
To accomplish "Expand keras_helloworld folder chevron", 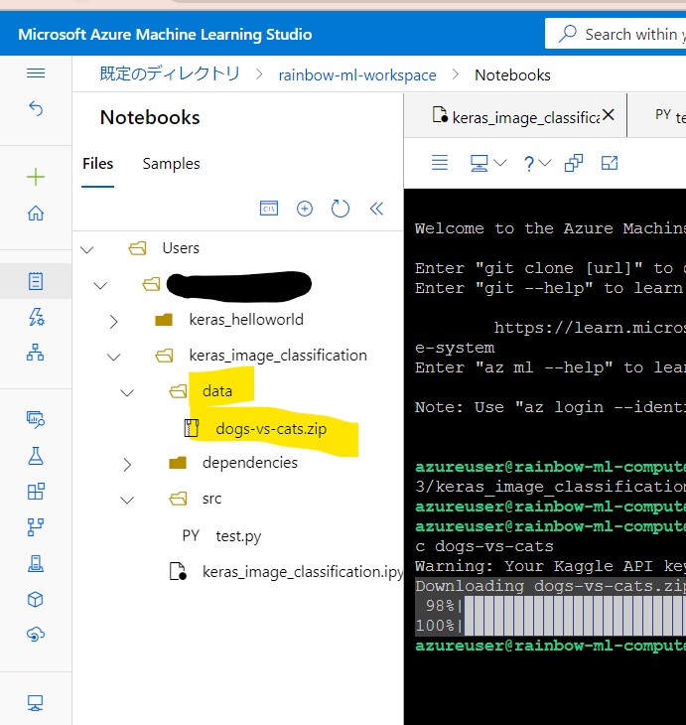I will (x=114, y=321).
